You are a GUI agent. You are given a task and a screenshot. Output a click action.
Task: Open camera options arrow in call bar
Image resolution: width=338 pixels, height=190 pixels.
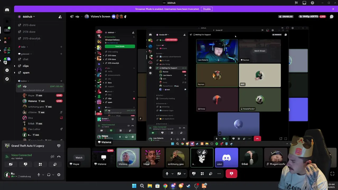185,174
